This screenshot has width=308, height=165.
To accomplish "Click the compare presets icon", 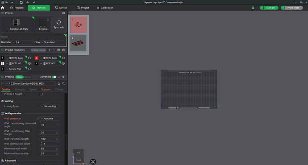I will [63, 77].
